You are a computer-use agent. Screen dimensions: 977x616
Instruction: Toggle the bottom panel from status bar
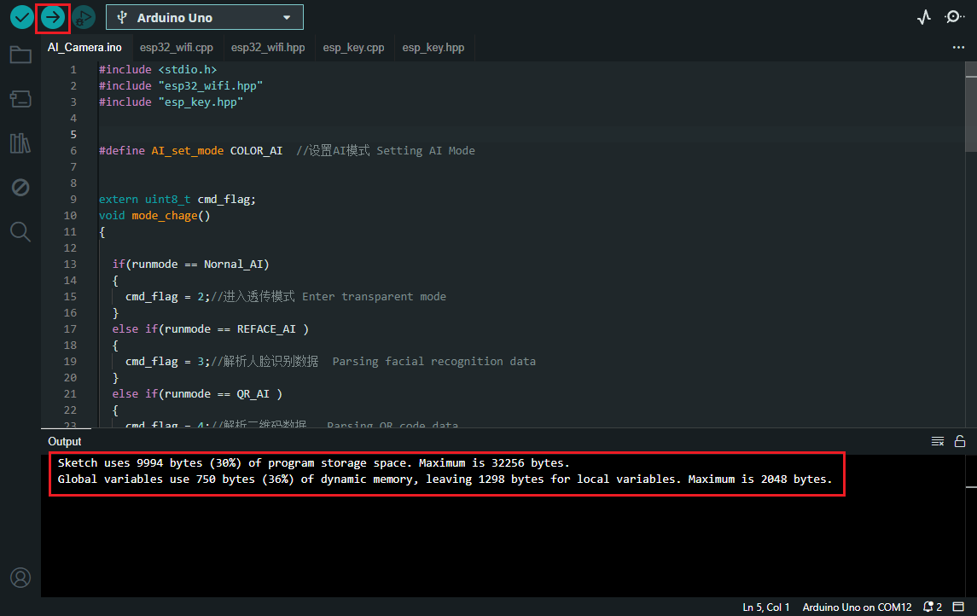[958, 607]
